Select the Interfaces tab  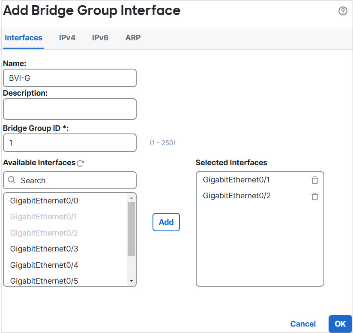point(24,38)
